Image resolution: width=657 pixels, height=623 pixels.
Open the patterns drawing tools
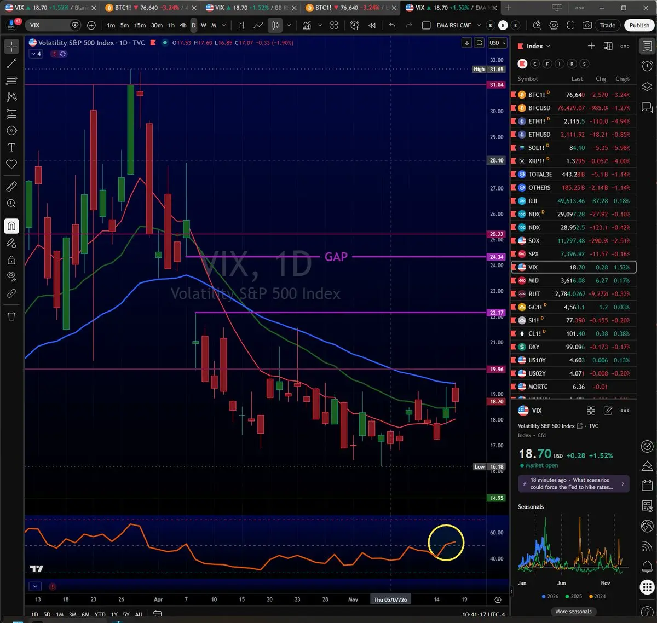(x=11, y=97)
